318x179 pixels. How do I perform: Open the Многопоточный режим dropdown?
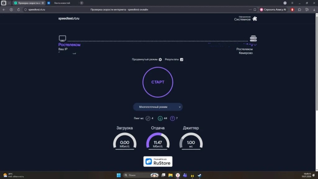click(x=158, y=107)
